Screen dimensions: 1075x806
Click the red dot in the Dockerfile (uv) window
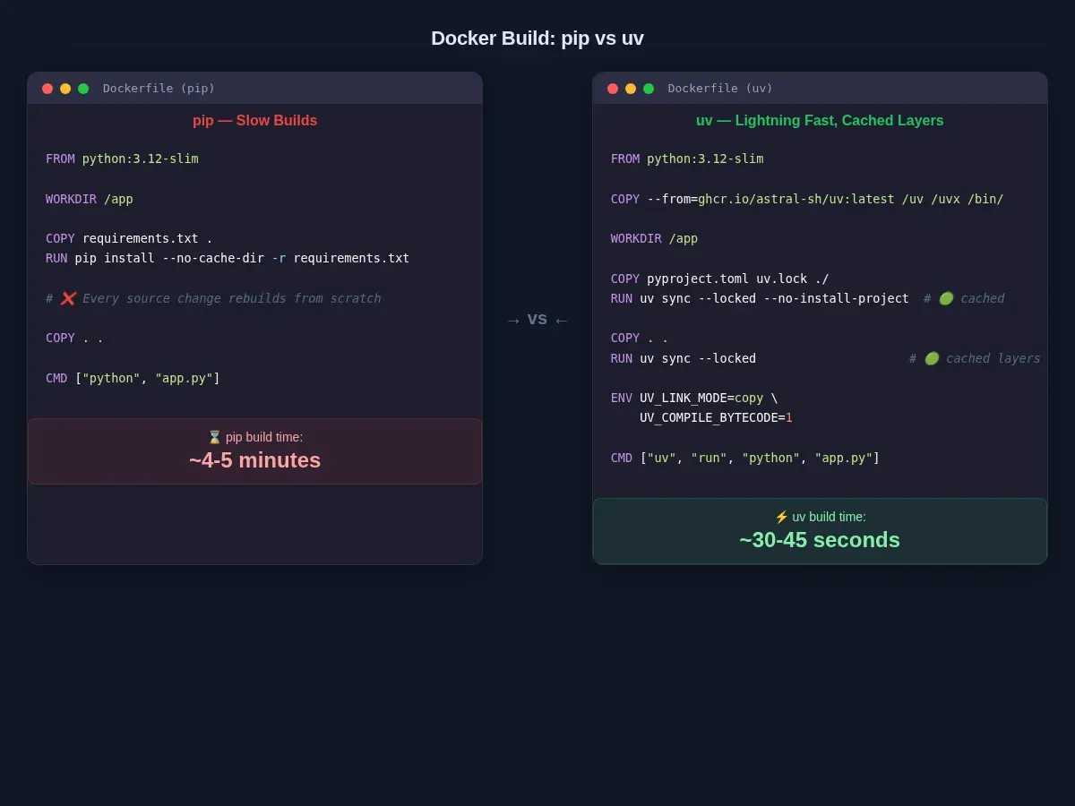tap(613, 89)
